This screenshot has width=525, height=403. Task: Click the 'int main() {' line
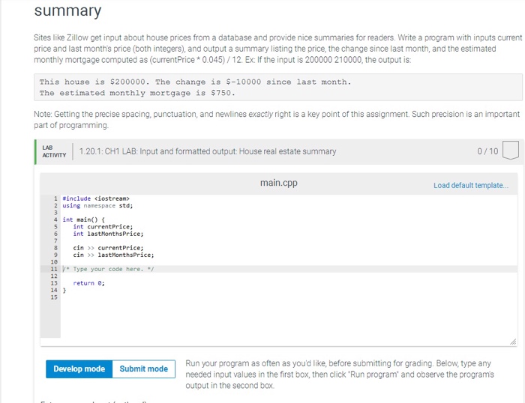[x=84, y=219]
